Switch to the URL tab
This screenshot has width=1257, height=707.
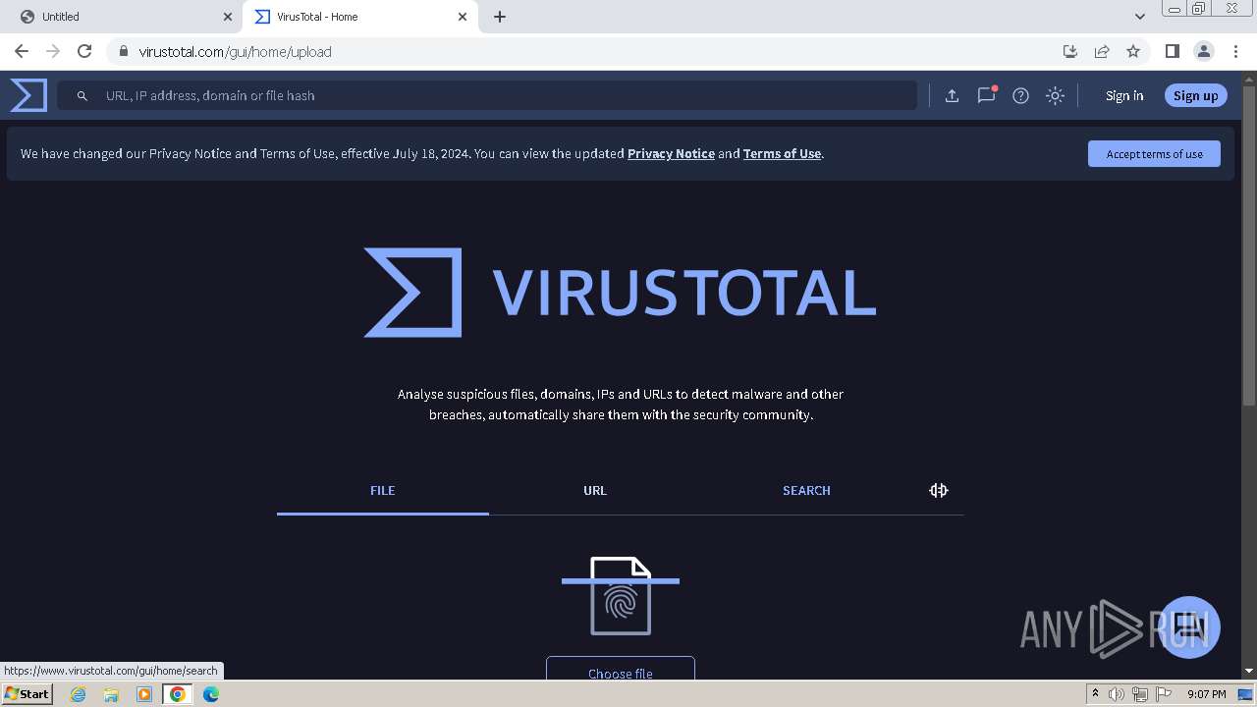point(595,490)
